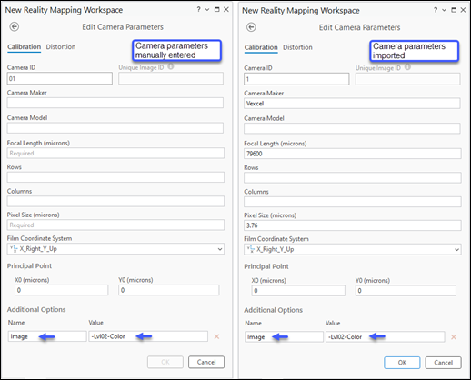Switch to Distortion tab in right pane
This screenshot has width=471, height=380.
click(297, 47)
